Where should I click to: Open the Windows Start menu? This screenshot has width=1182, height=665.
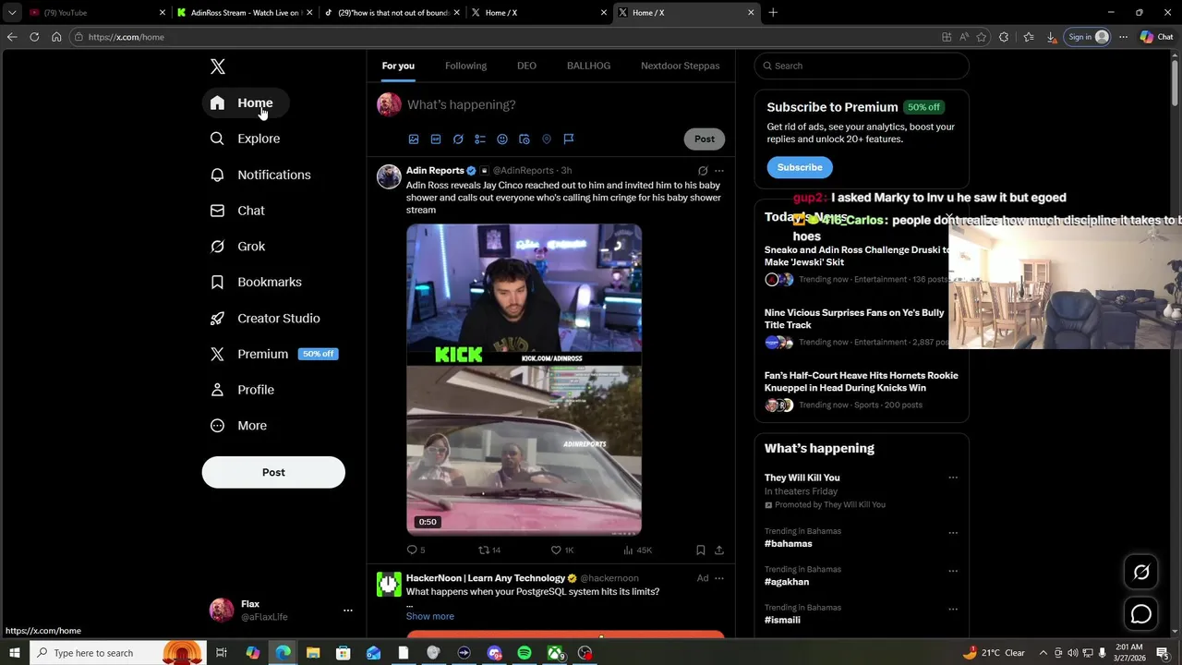click(14, 653)
